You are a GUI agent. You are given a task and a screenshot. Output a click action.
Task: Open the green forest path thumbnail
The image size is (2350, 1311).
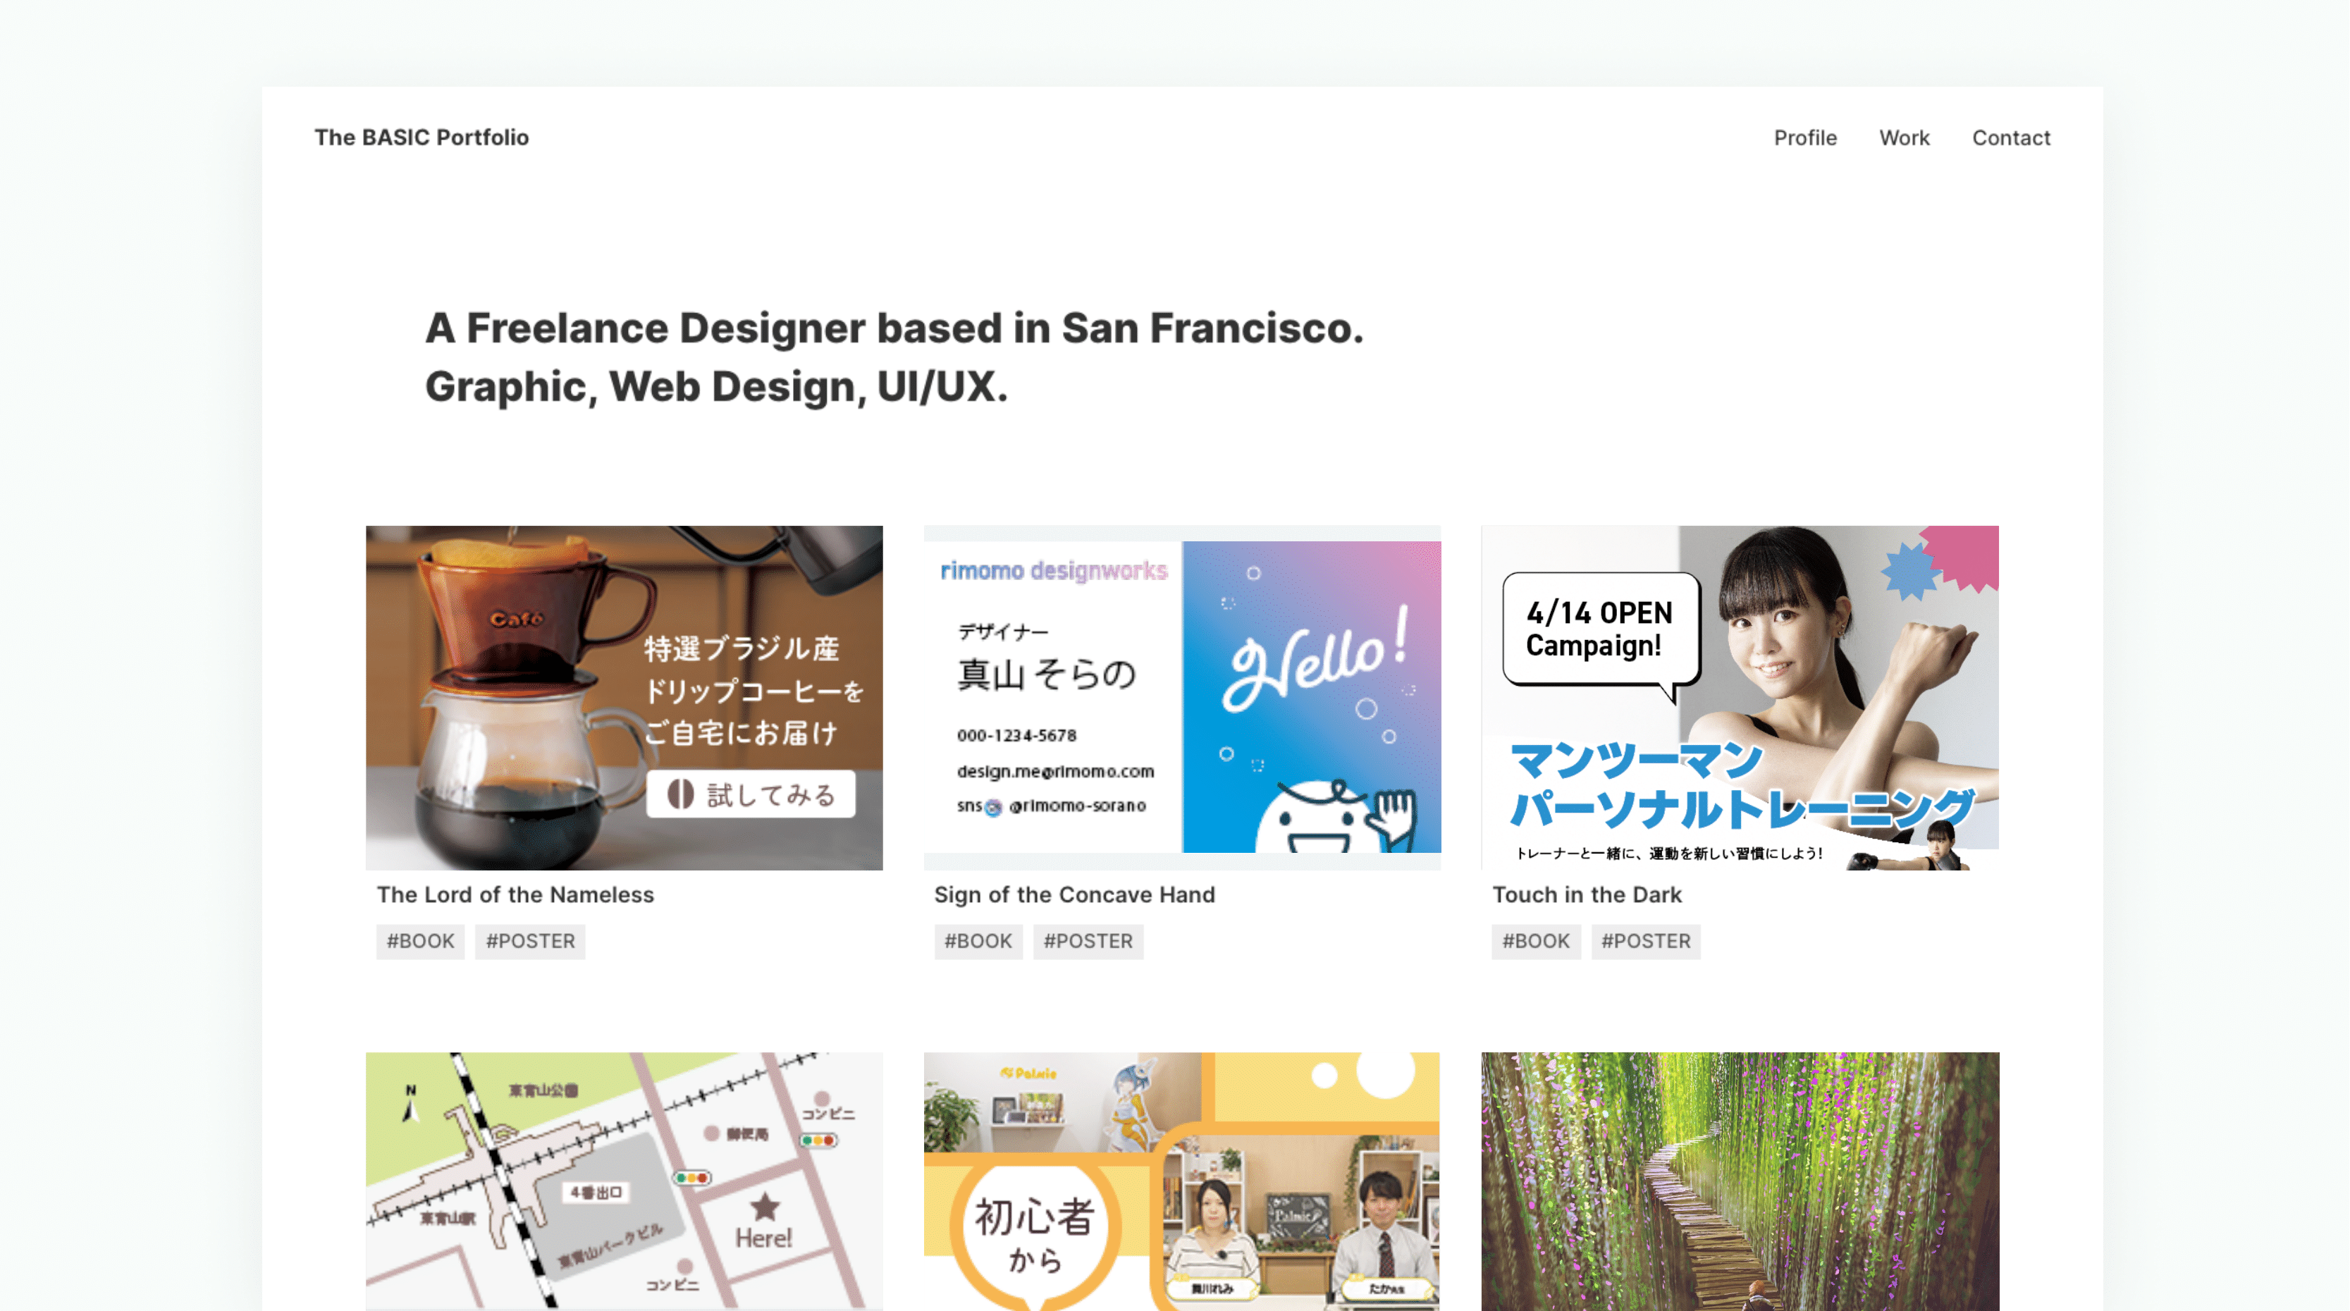pyautogui.click(x=1740, y=1181)
